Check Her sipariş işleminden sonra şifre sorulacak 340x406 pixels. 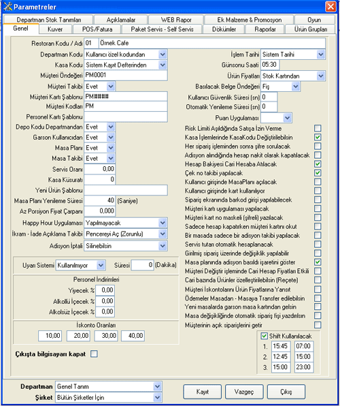click(318, 146)
